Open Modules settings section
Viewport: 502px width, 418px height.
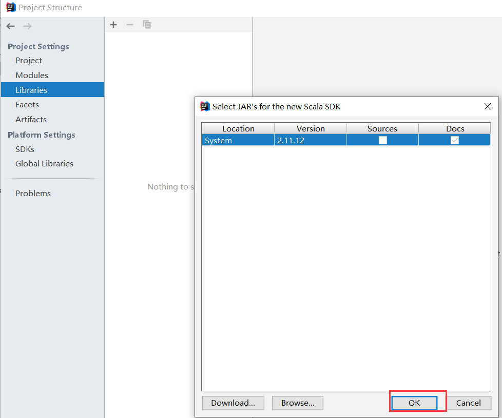point(32,75)
